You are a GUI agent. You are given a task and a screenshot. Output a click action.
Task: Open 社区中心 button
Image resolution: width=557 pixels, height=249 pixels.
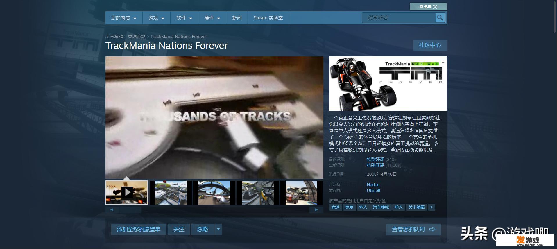(430, 45)
